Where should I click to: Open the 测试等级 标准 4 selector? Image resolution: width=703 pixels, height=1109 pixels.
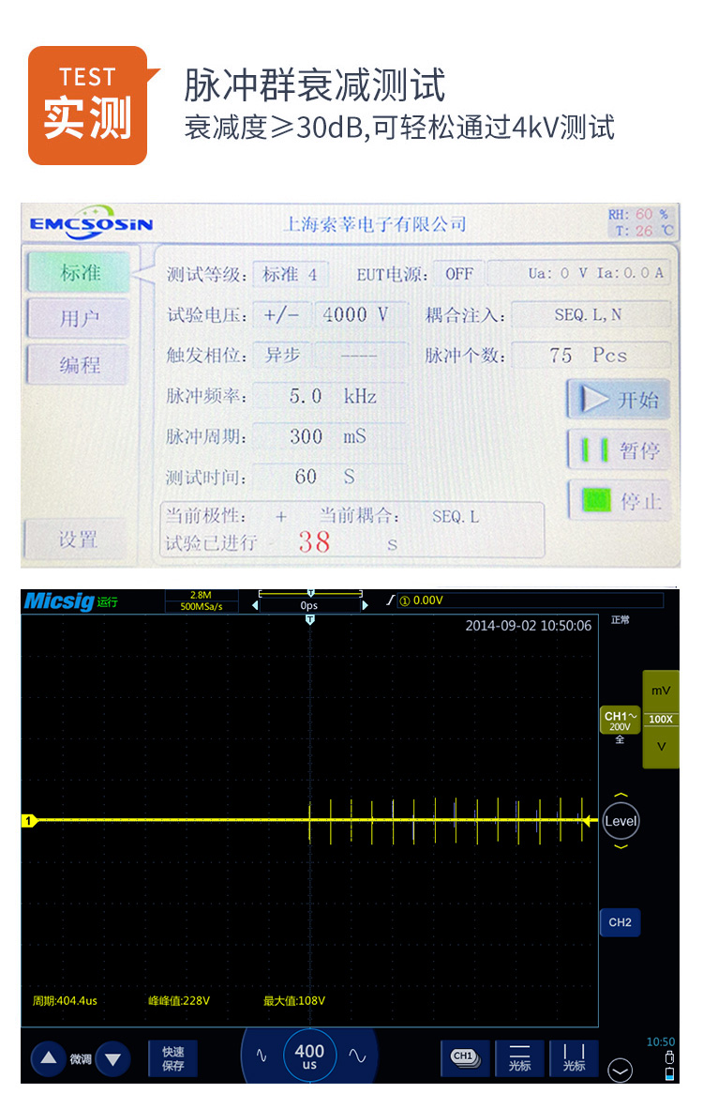[x=290, y=275]
